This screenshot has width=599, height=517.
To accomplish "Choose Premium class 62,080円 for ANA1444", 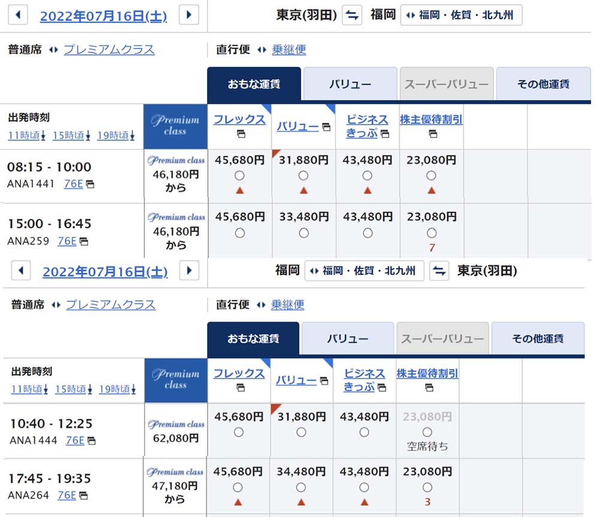I will point(176,431).
